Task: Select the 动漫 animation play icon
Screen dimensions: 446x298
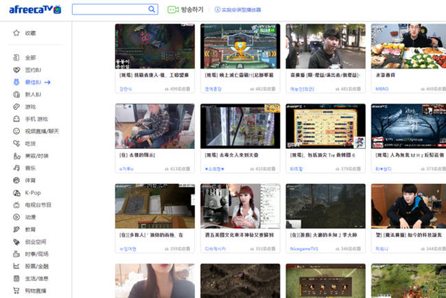Action: pyautogui.click(x=16, y=217)
